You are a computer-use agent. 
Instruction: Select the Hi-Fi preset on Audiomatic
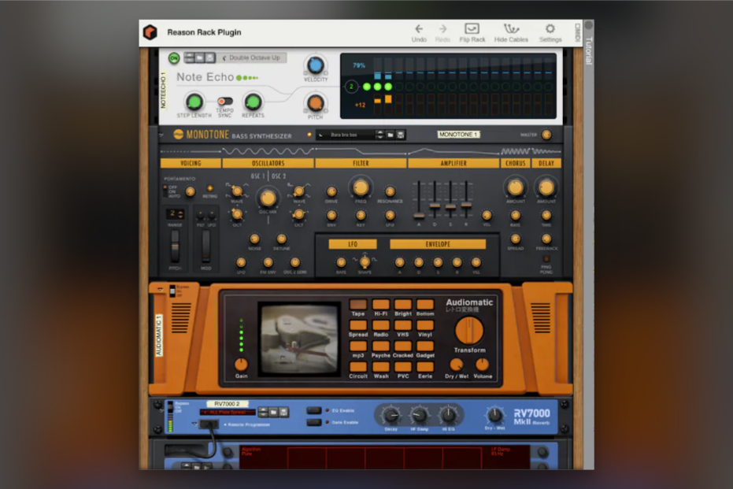[x=380, y=305]
